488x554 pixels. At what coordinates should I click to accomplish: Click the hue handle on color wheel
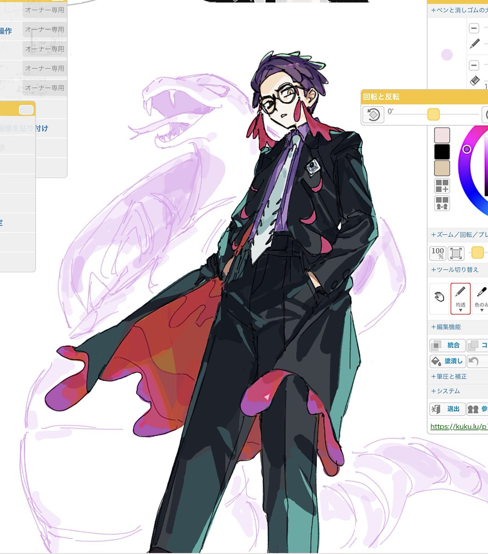coord(467,149)
